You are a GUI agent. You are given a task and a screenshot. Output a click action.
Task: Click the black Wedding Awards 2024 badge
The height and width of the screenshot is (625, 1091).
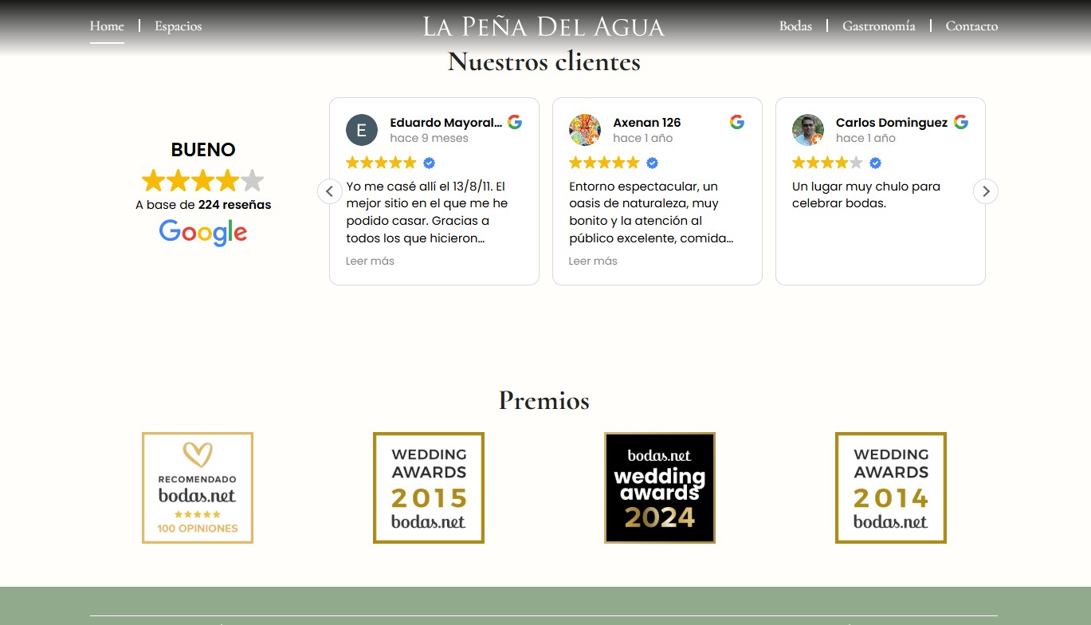click(660, 488)
